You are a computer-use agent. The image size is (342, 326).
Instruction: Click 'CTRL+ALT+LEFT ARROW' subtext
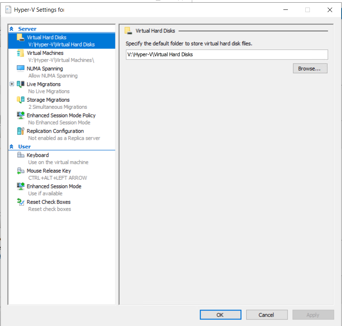58,178
